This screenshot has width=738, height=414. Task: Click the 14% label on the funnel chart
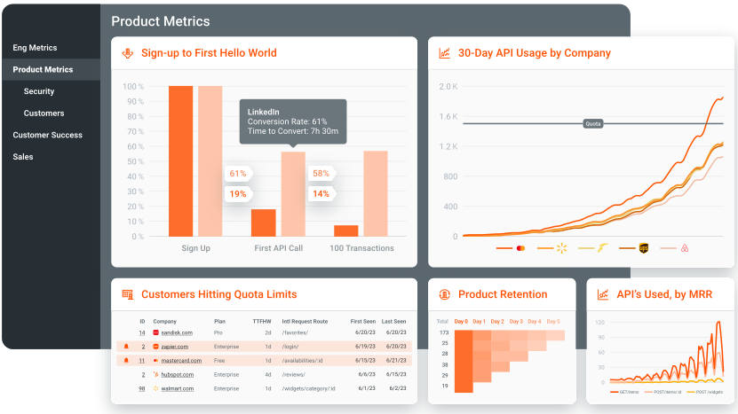coord(321,193)
